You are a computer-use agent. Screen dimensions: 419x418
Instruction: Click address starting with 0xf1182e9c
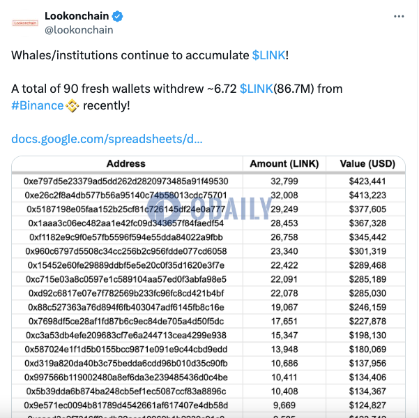126,237
